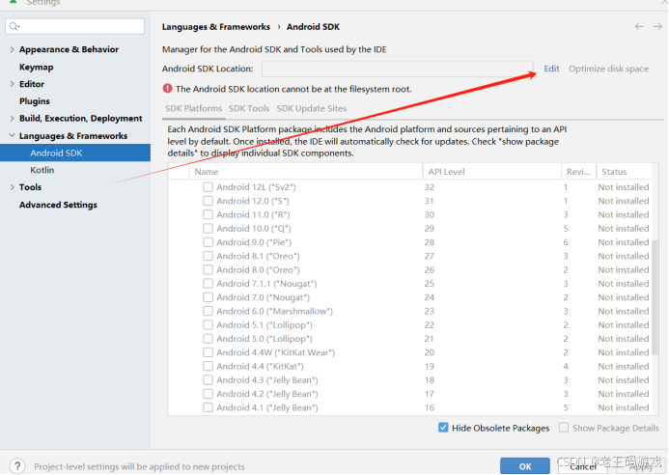Image resolution: width=669 pixels, height=475 pixels.
Task: Sort by the Status column header
Action: tap(625, 171)
